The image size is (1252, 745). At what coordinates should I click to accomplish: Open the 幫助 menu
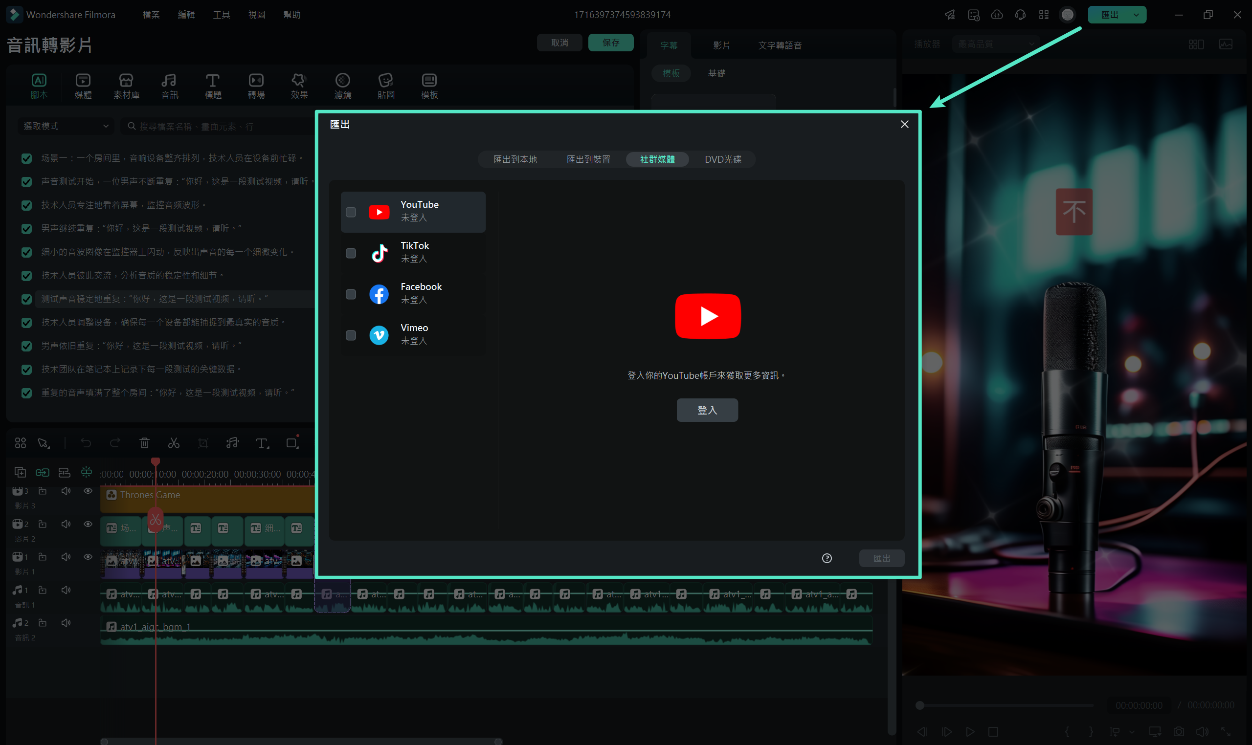(292, 15)
